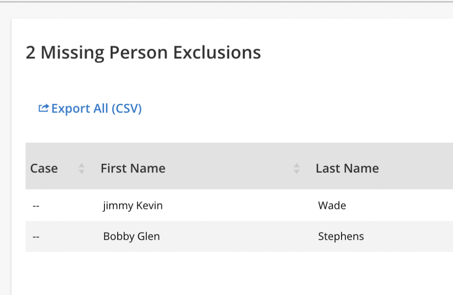Click the gray margin left of the panel
Image resolution: width=453 pixels, height=295 pixels.
click(x=5, y=155)
